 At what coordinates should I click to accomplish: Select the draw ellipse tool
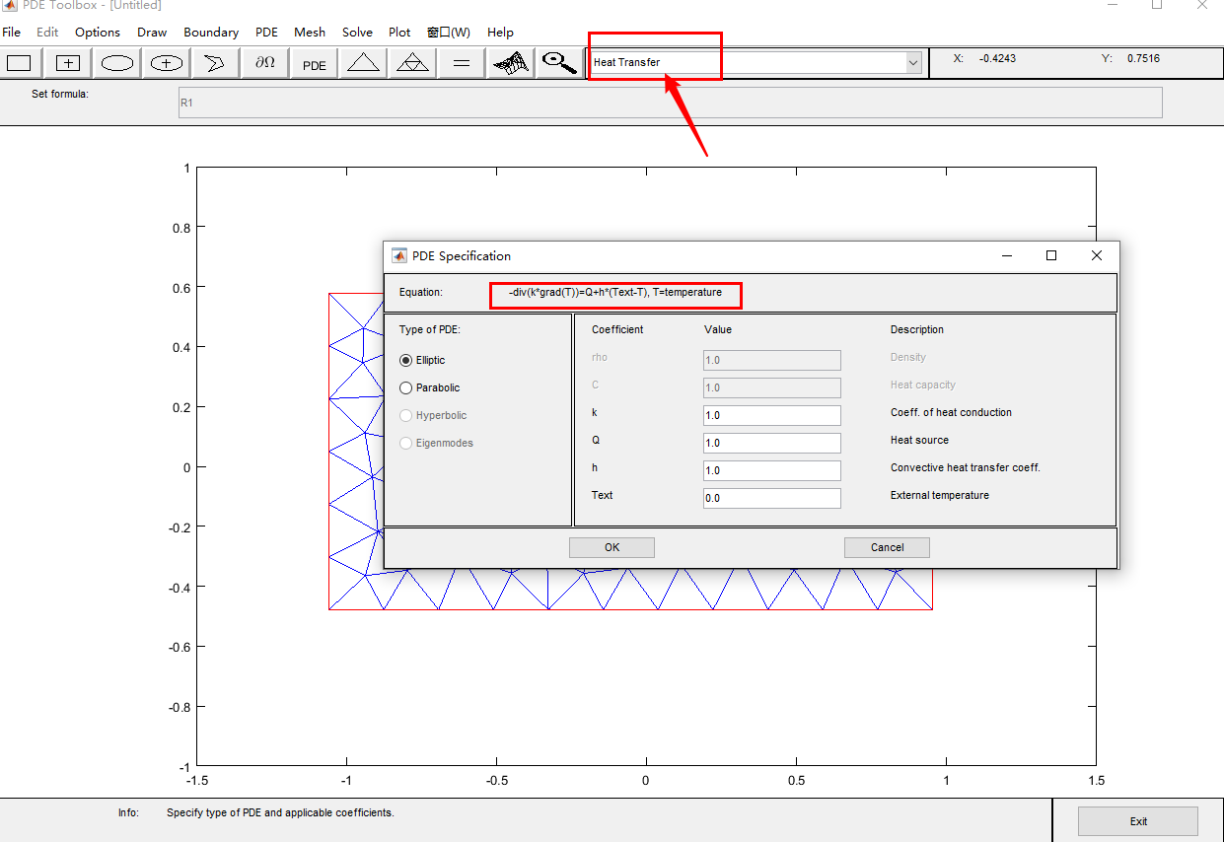[x=117, y=63]
